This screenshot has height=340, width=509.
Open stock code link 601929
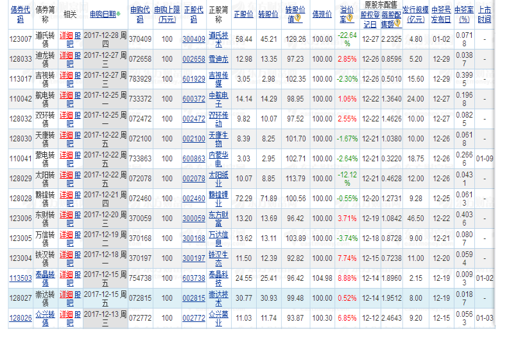193,79
